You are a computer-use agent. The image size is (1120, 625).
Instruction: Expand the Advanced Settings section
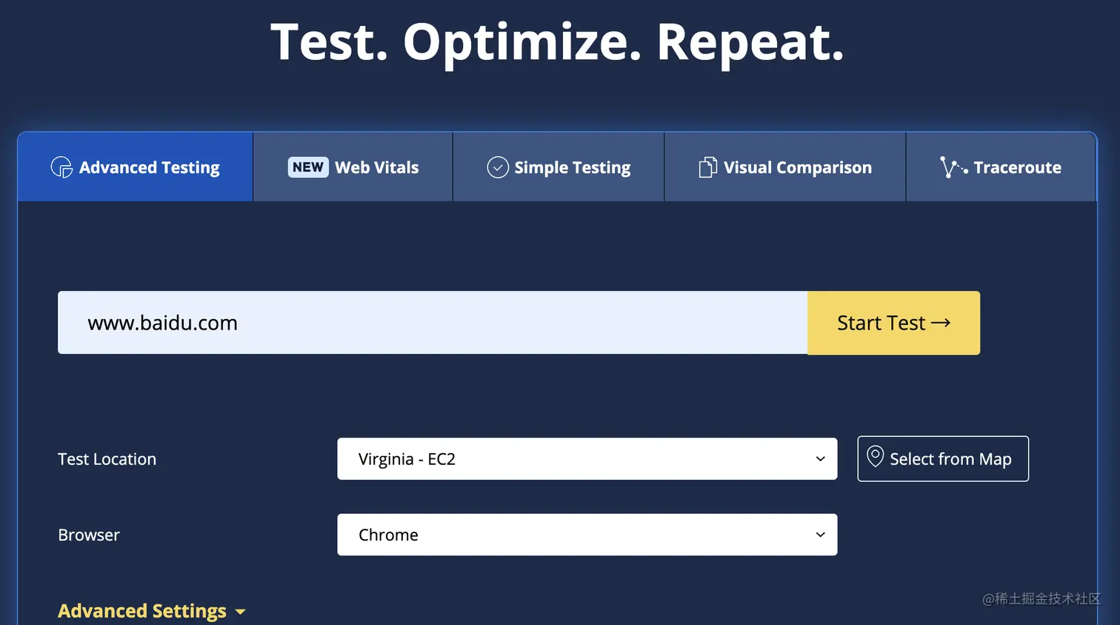(142, 611)
